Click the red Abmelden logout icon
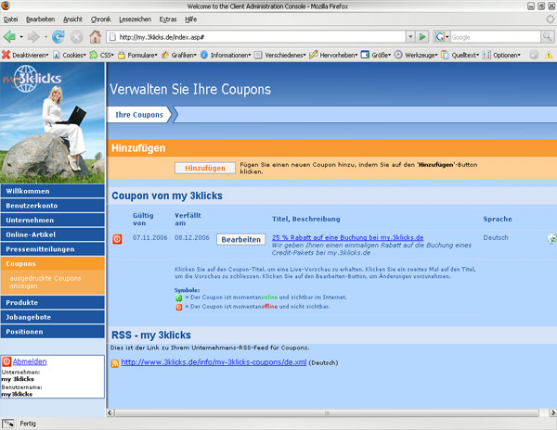This screenshot has height=430, width=557. click(x=6, y=361)
